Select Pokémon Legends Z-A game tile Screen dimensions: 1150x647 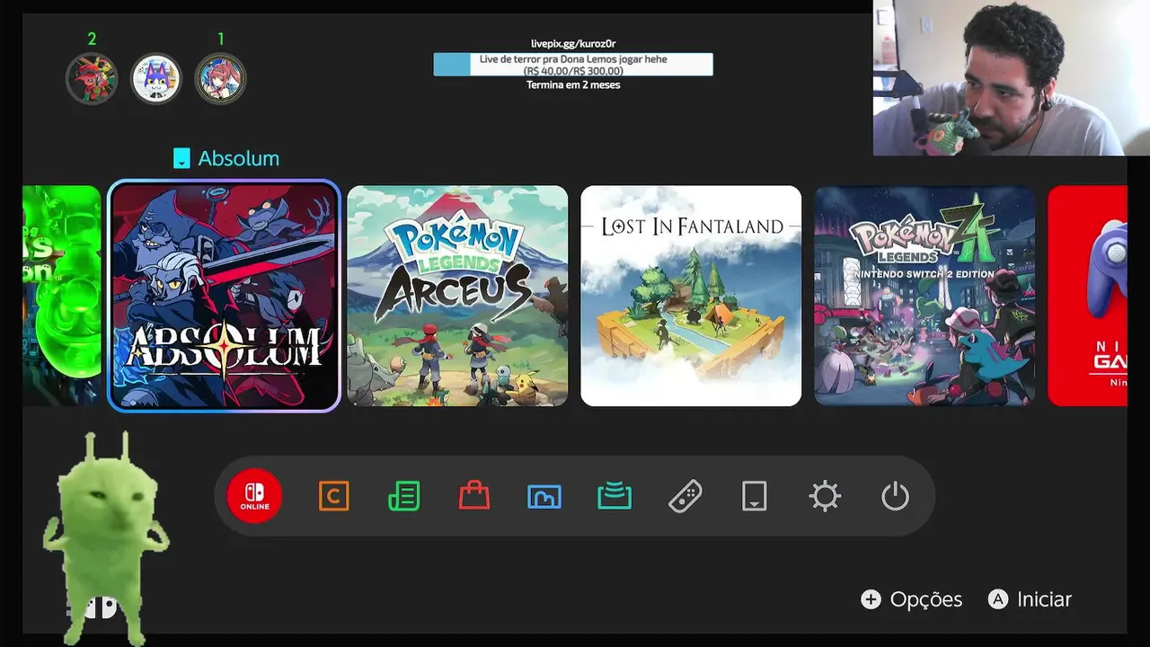pos(924,296)
